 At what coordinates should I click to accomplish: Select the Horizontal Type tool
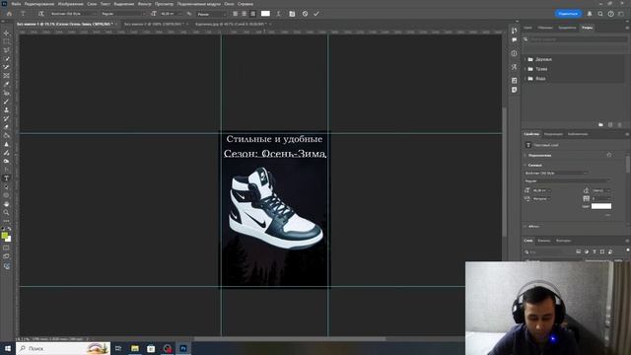tap(7, 178)
